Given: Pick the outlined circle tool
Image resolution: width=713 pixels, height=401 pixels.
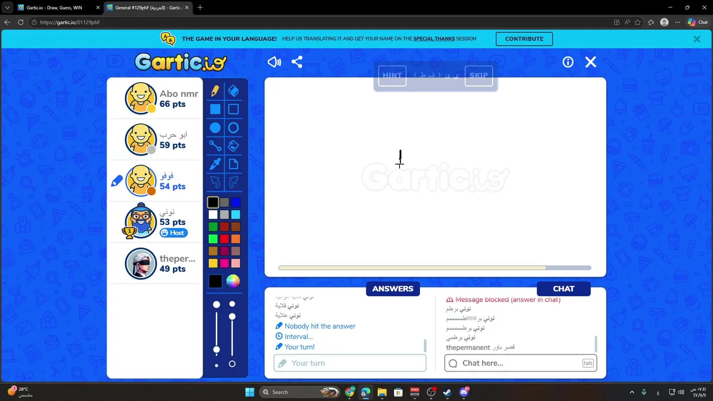Looking at the screenshot, I should pyautogui.click(x=233, y=128).
